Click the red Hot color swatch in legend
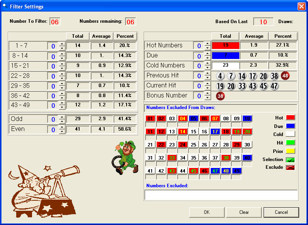The width and height of the screenshot is (308, 225). click(290, 118)
